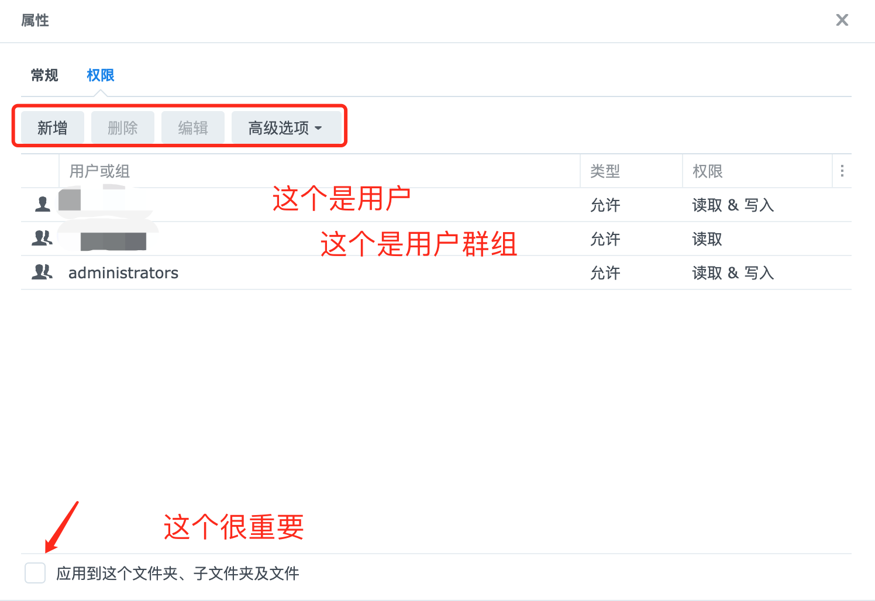Close the properties dialog with X
This screenshot has width=875, height=601.
pos(842,20)
